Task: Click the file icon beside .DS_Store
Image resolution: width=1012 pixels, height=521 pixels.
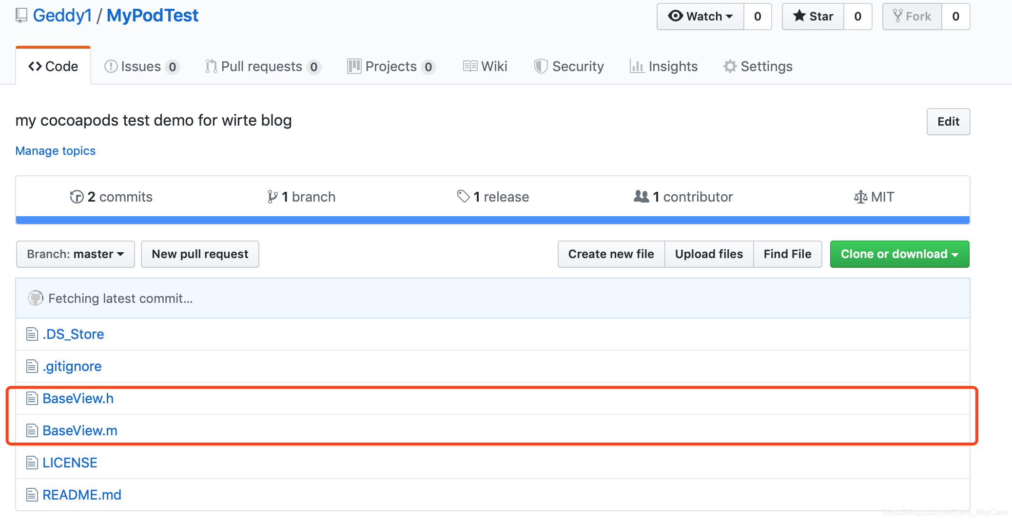Action: point(32,335)
